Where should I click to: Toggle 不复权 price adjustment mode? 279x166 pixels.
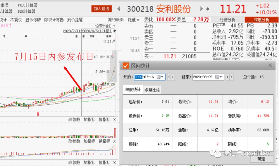[x=16, y=20]
